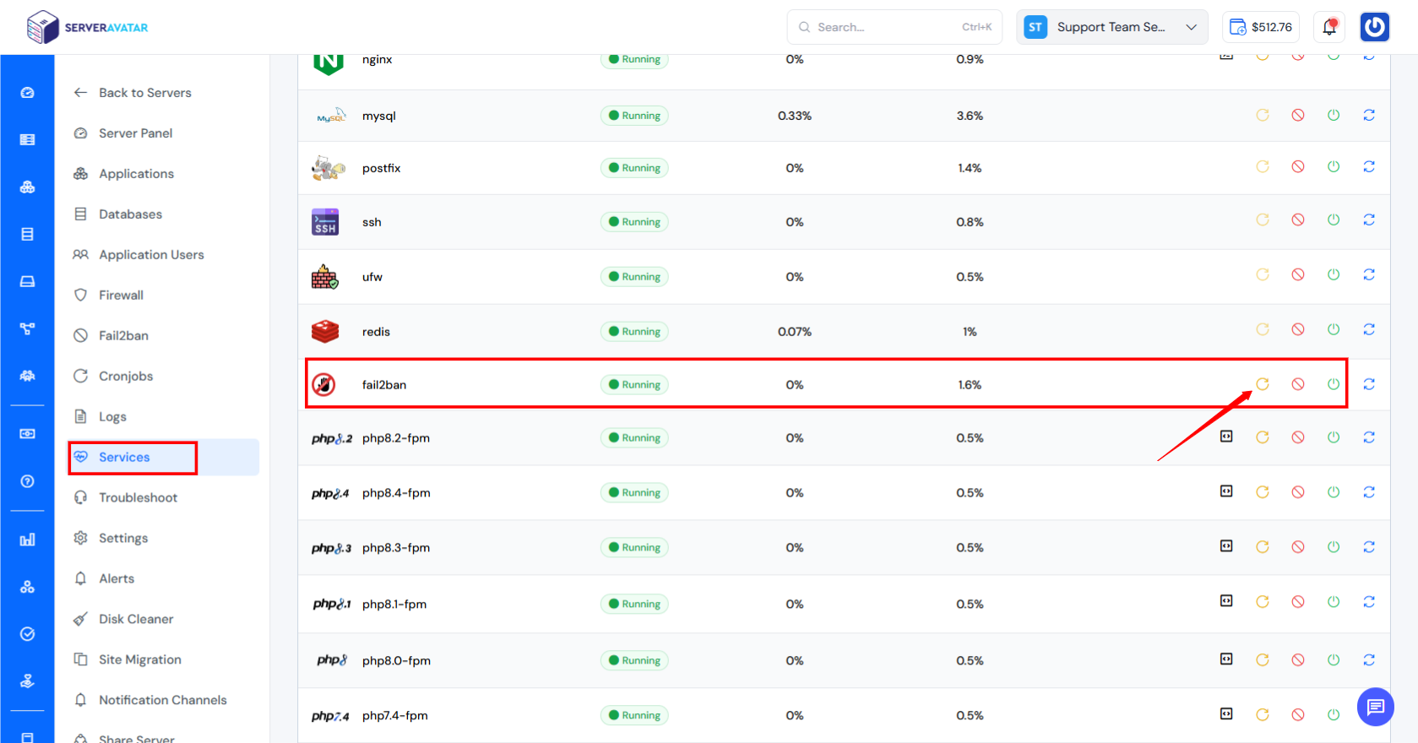Restart fail2ban with the orange icon
The height and width of the screenshot is (743, 1418).
click(x=1263, y=384)
